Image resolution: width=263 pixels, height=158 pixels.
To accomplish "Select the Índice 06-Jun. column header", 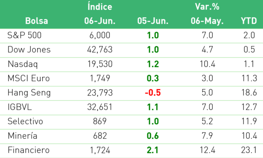I will (x=100, y=14).
